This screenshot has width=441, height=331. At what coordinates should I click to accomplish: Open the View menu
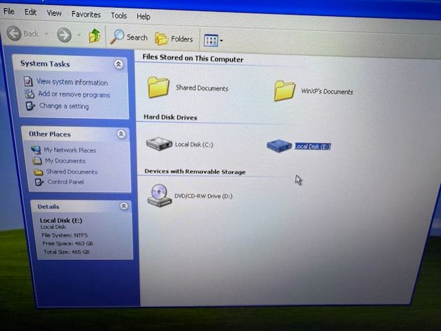54,13
